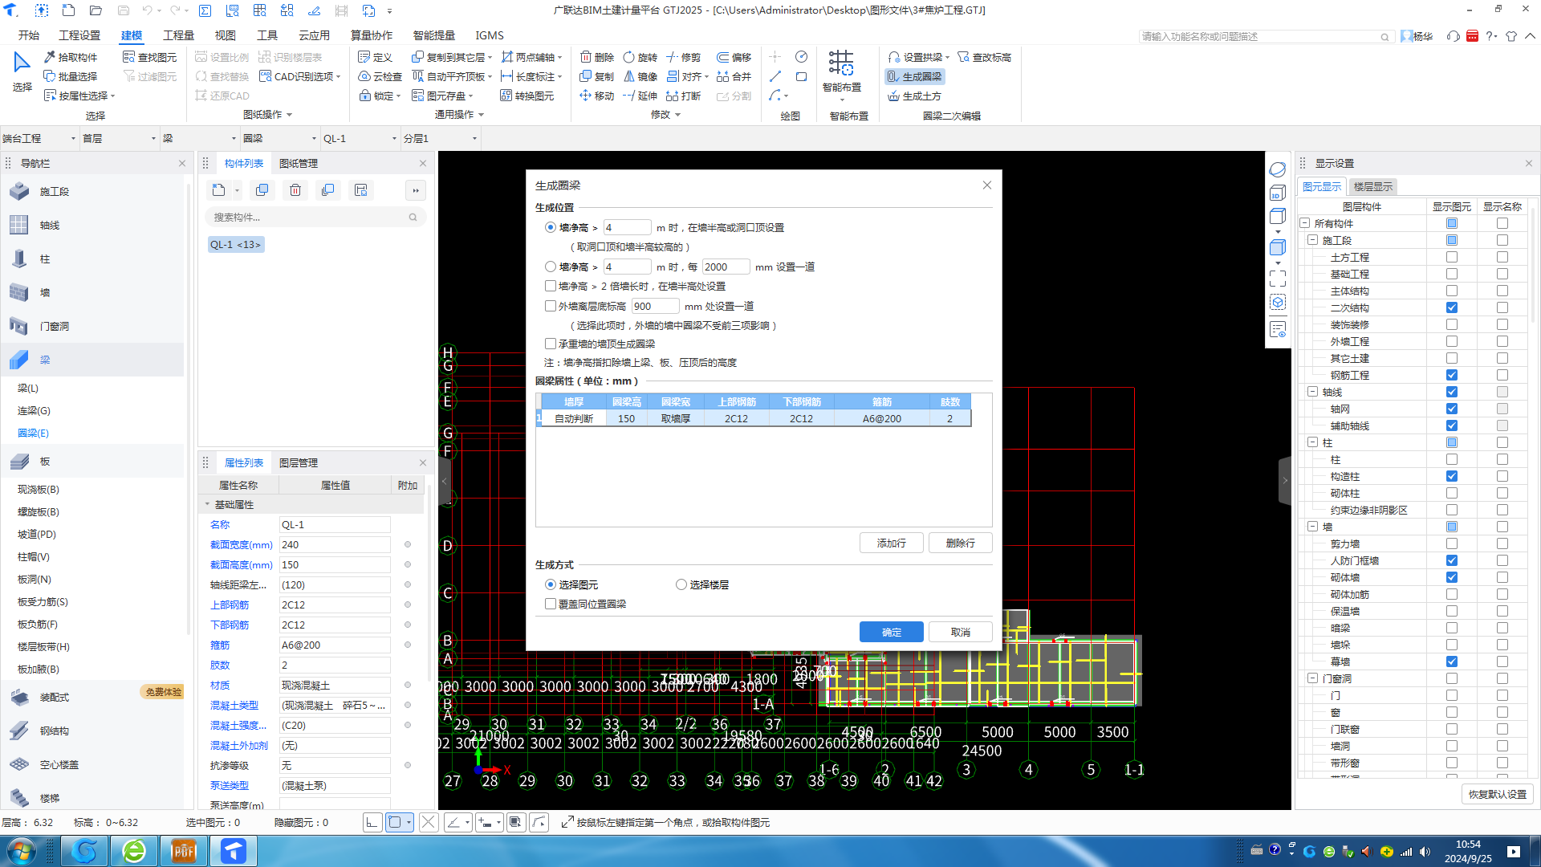This screenshot has height=867, width=1541.
Task: Switch to the 图纸管理 tab
Action: pyautogui.click(x=299, y=163)
